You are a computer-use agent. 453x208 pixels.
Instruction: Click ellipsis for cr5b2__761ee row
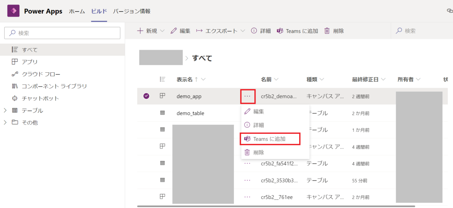click(247, 197)
